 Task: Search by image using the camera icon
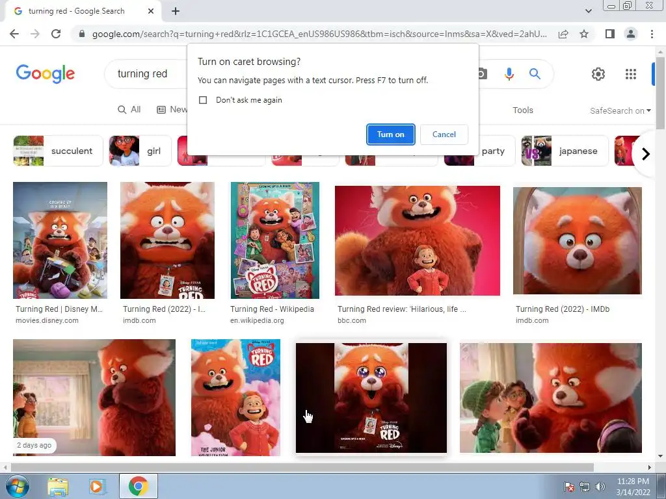[482, 74]
